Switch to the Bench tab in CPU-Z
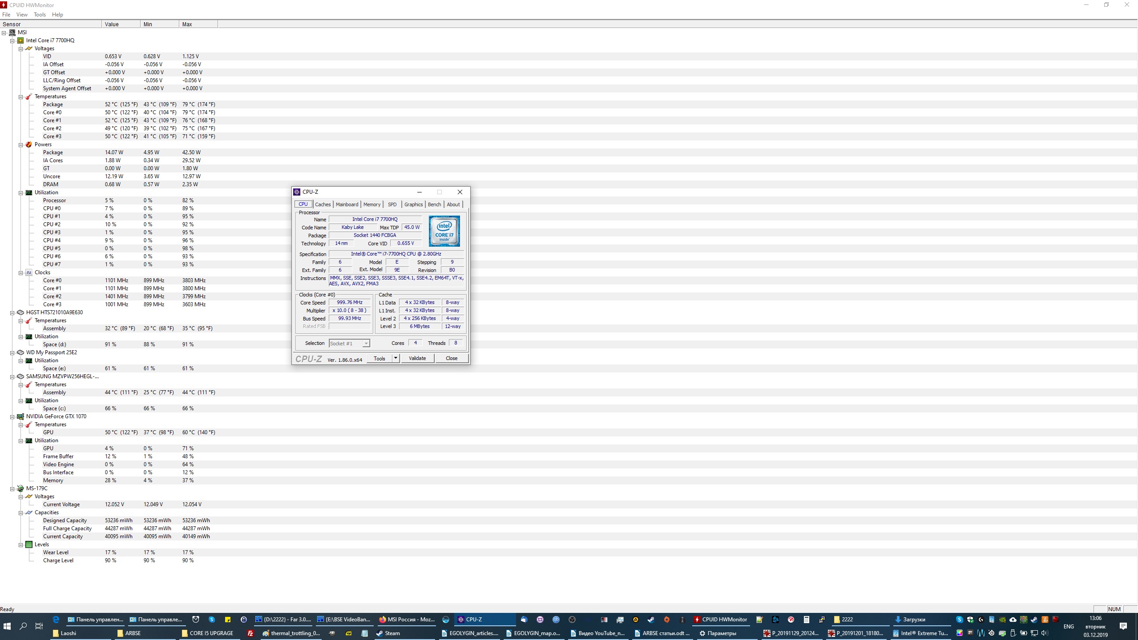1138x640 pixels. coord(434,204)
